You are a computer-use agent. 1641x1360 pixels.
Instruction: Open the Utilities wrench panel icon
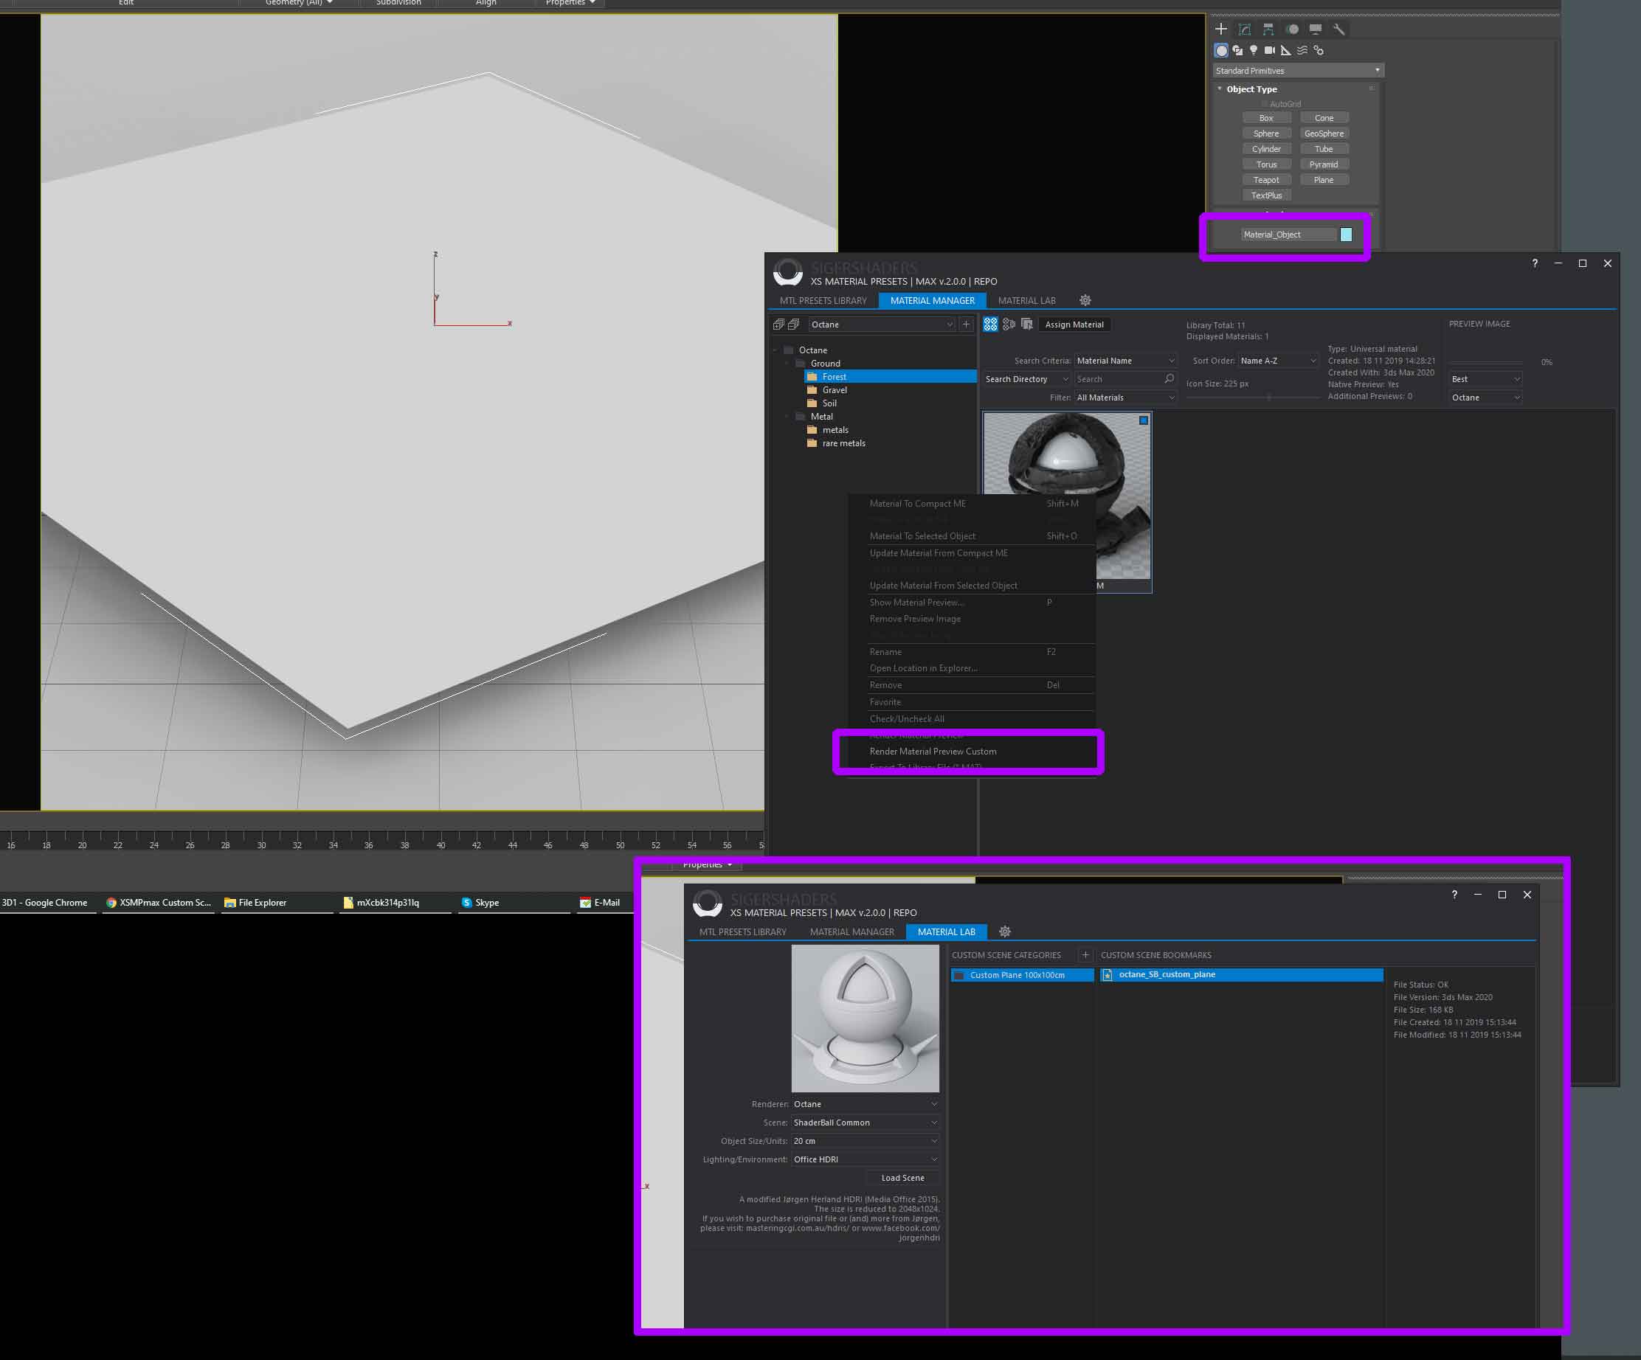click(1338, 30)
